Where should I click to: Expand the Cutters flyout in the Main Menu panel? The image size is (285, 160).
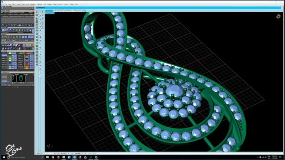coord(26,16)
